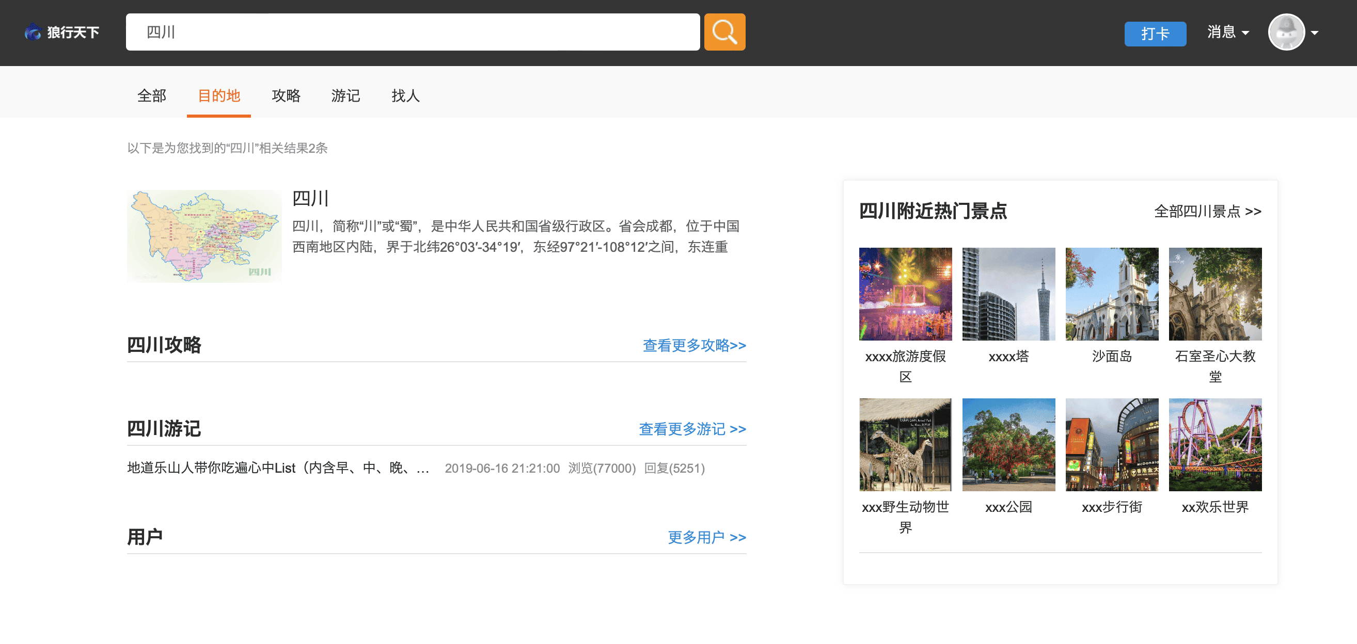Expand the arrow beside the avatar

pyautogui.click(x=1315, y=33)
